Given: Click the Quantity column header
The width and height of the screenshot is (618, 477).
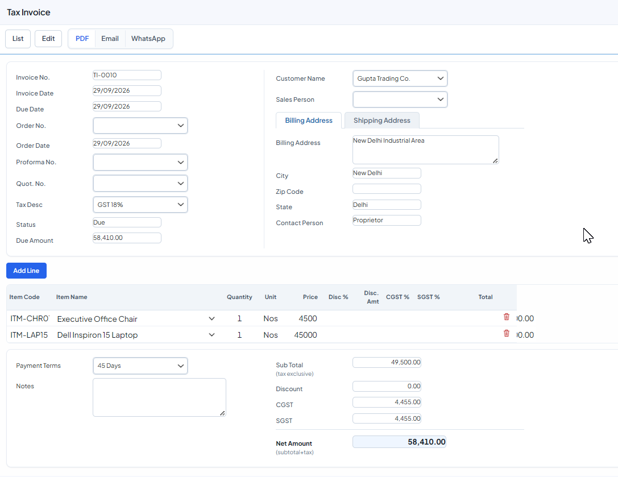Looking at the screenshot, I should [239, 297].
